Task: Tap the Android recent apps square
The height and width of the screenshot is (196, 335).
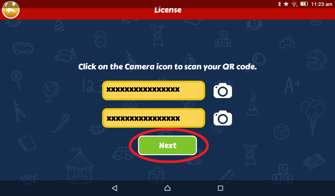Action: (x=220, y=188)
